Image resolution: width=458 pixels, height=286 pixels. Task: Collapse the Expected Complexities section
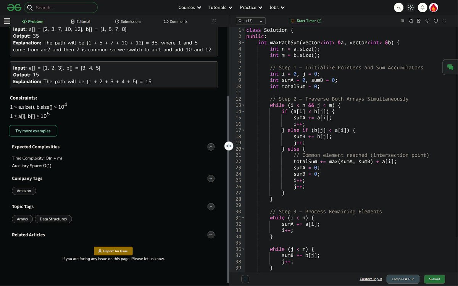[x=211, y=147]
